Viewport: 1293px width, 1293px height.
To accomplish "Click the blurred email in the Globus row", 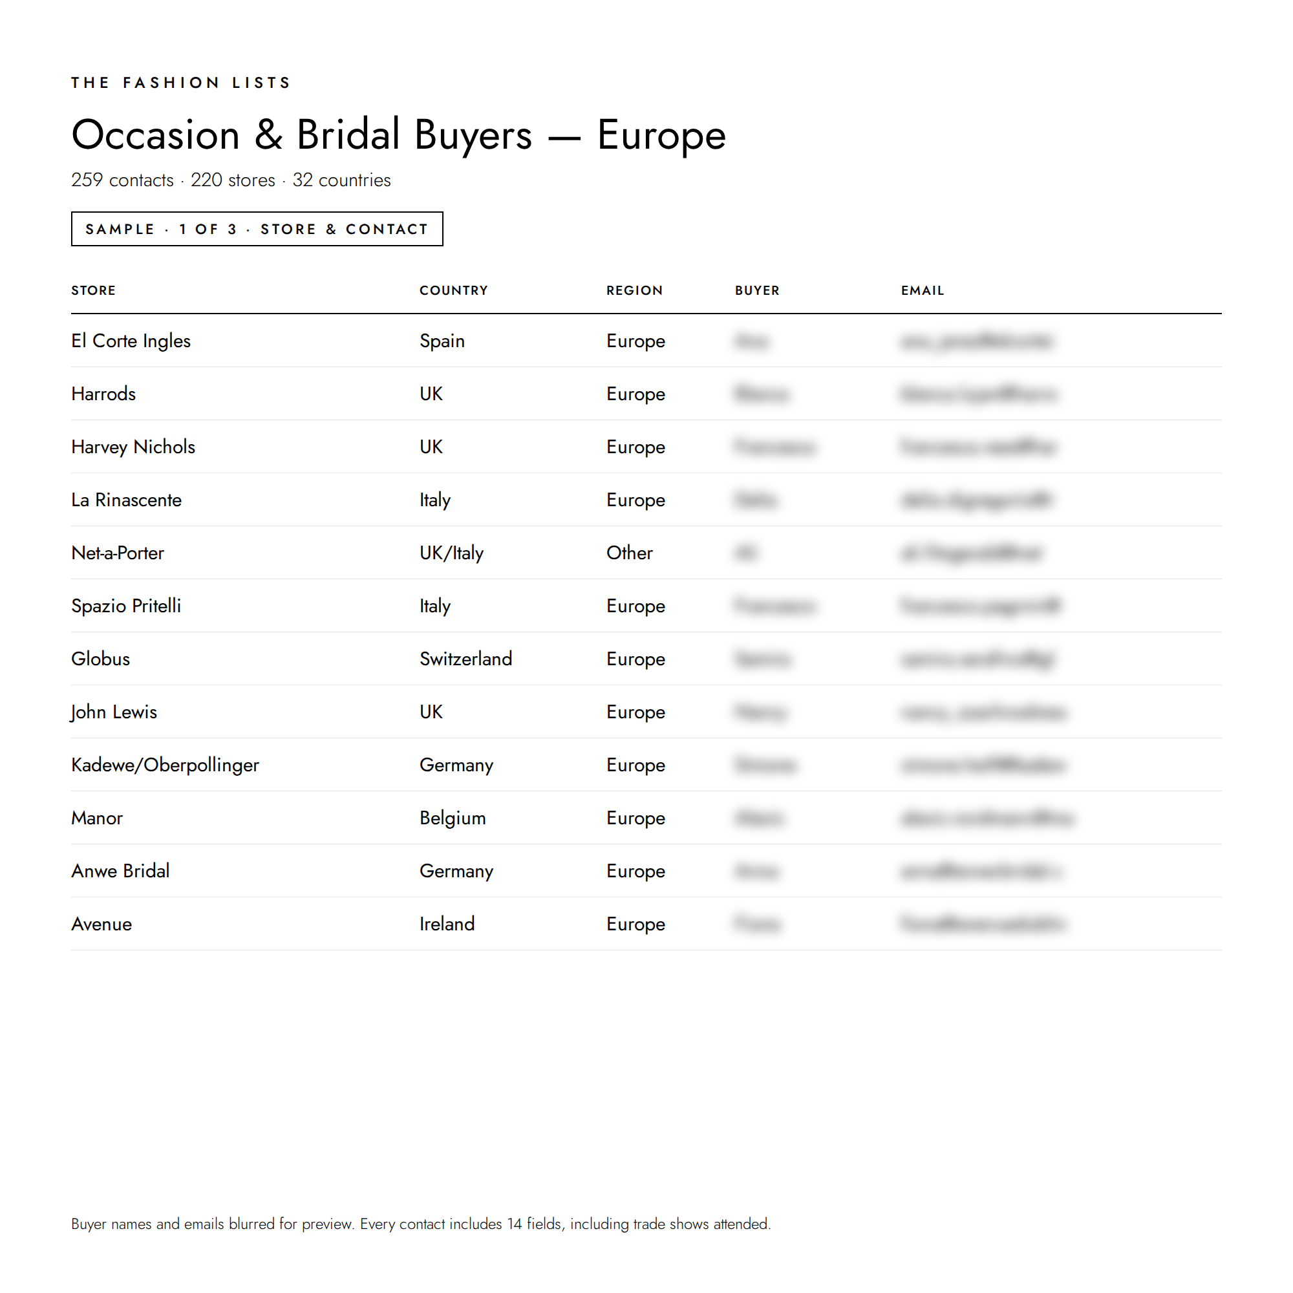I will pos(978,659).
